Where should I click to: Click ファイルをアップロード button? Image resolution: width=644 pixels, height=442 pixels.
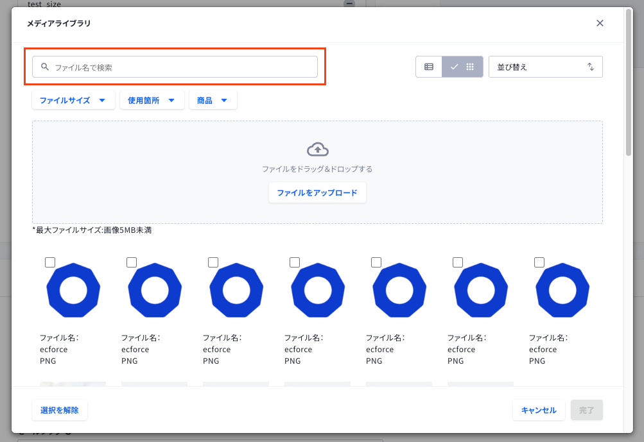pyautogui.click(x=317, y=192)
